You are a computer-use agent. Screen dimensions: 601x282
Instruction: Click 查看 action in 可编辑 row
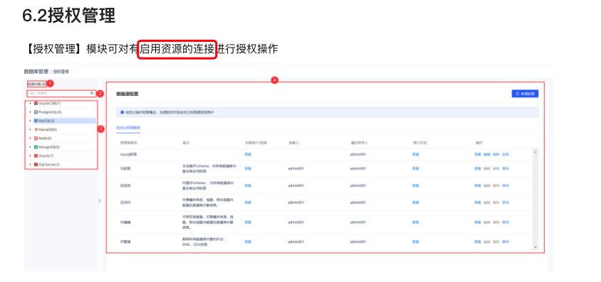(478, 222)
